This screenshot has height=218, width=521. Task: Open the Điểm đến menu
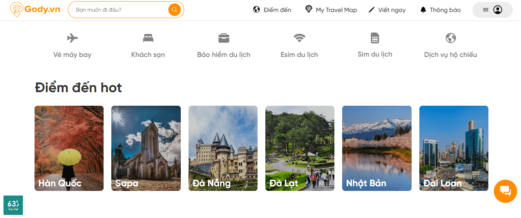pyautogui.click(x=272, y=10)
